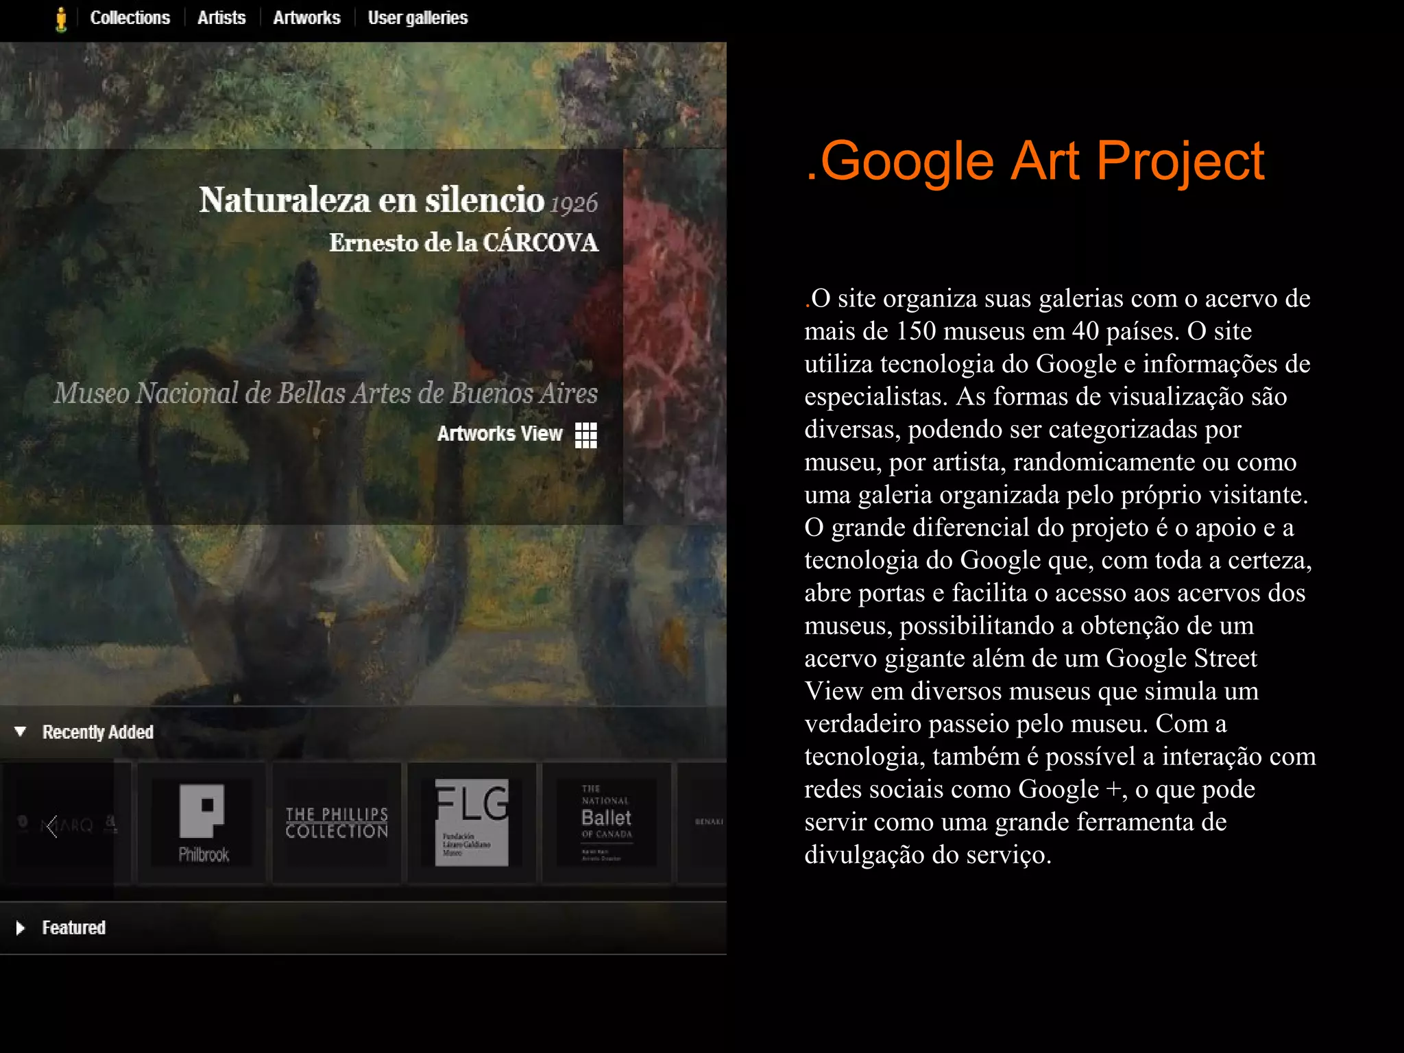Click the Featured label

point(74,928)
